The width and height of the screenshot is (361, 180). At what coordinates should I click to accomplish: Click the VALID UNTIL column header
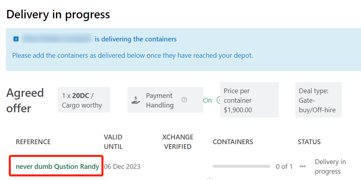[113, 142]
